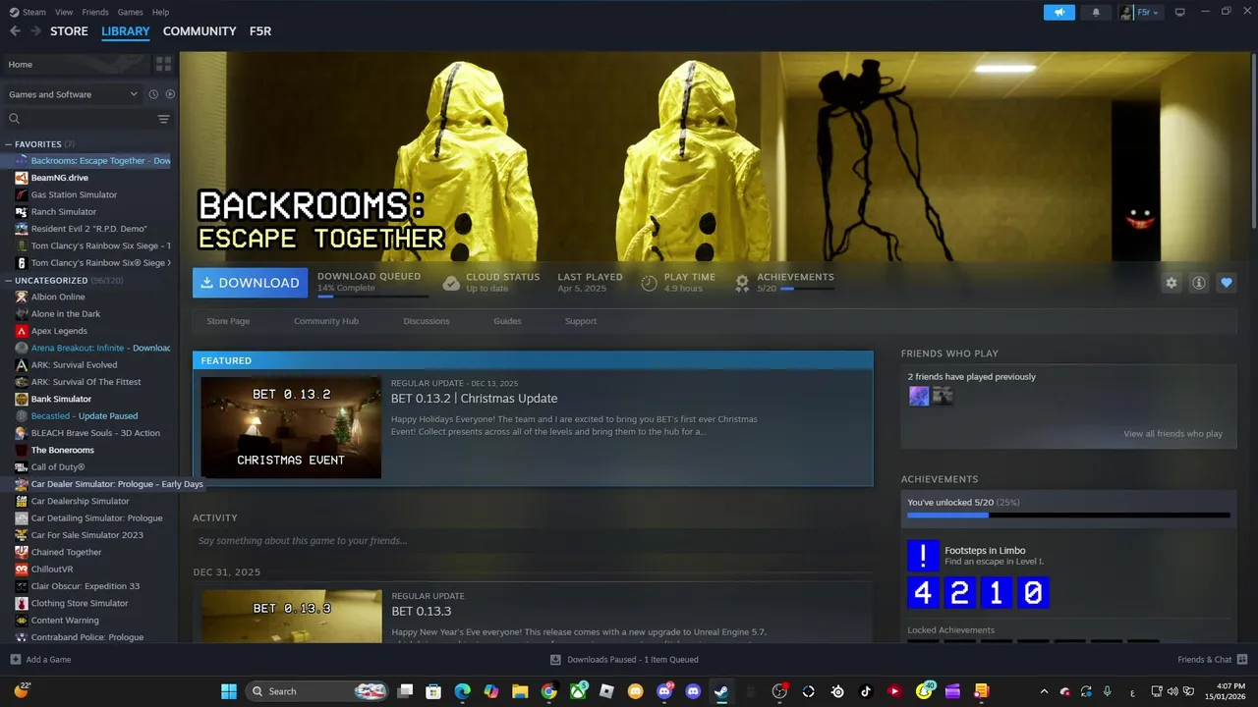Image resolution: width=1258 pixels, height=707 pixels.
Task: Select Chained Together in library
Action: [66, 552]
